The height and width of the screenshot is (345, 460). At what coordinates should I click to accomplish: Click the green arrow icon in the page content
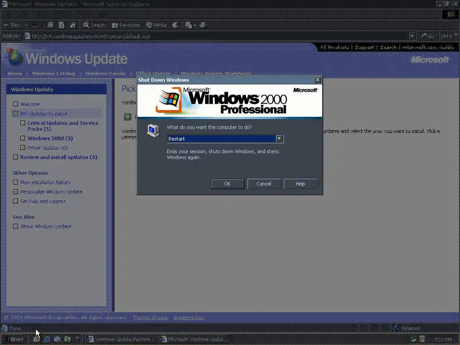pyautogui.click(x=128, y=117)
